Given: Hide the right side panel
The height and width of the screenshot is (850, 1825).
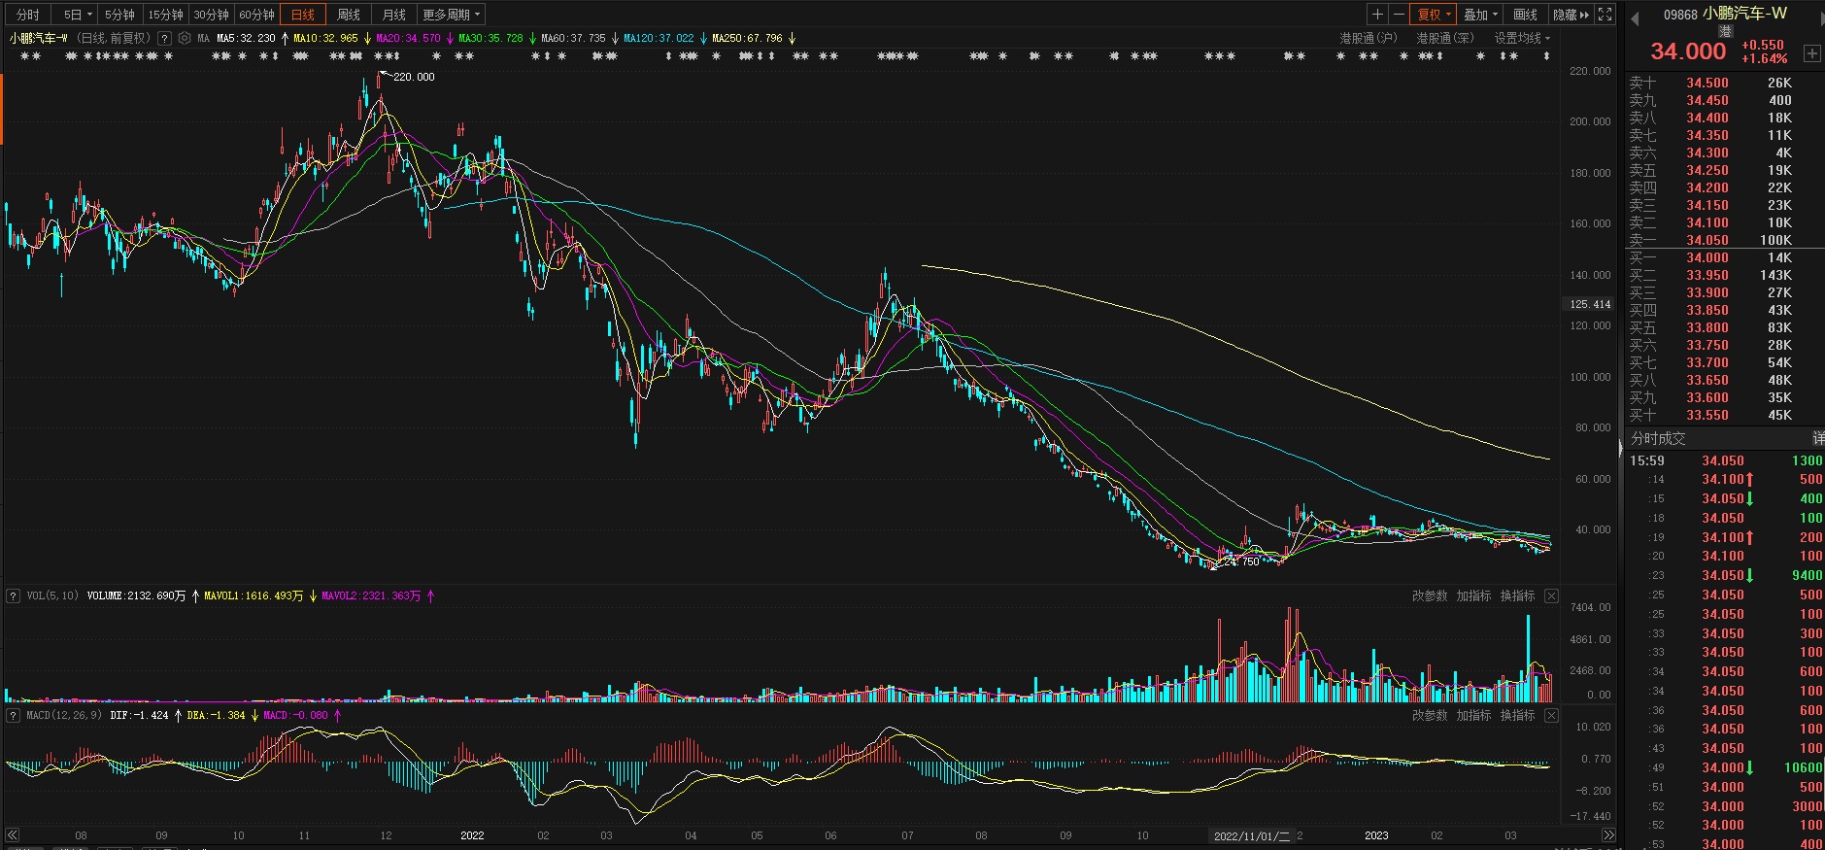Looking at the screenshot, I should click(1571, 15).
